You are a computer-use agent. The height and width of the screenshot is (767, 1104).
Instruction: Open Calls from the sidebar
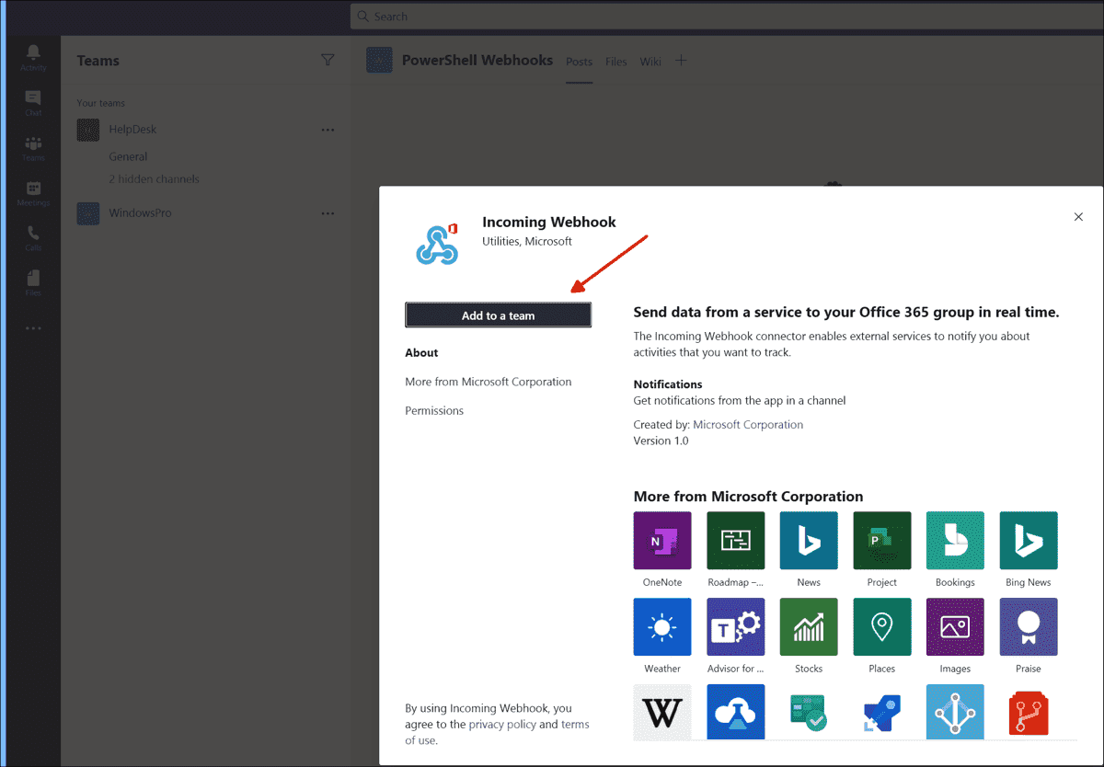point(33,237)
